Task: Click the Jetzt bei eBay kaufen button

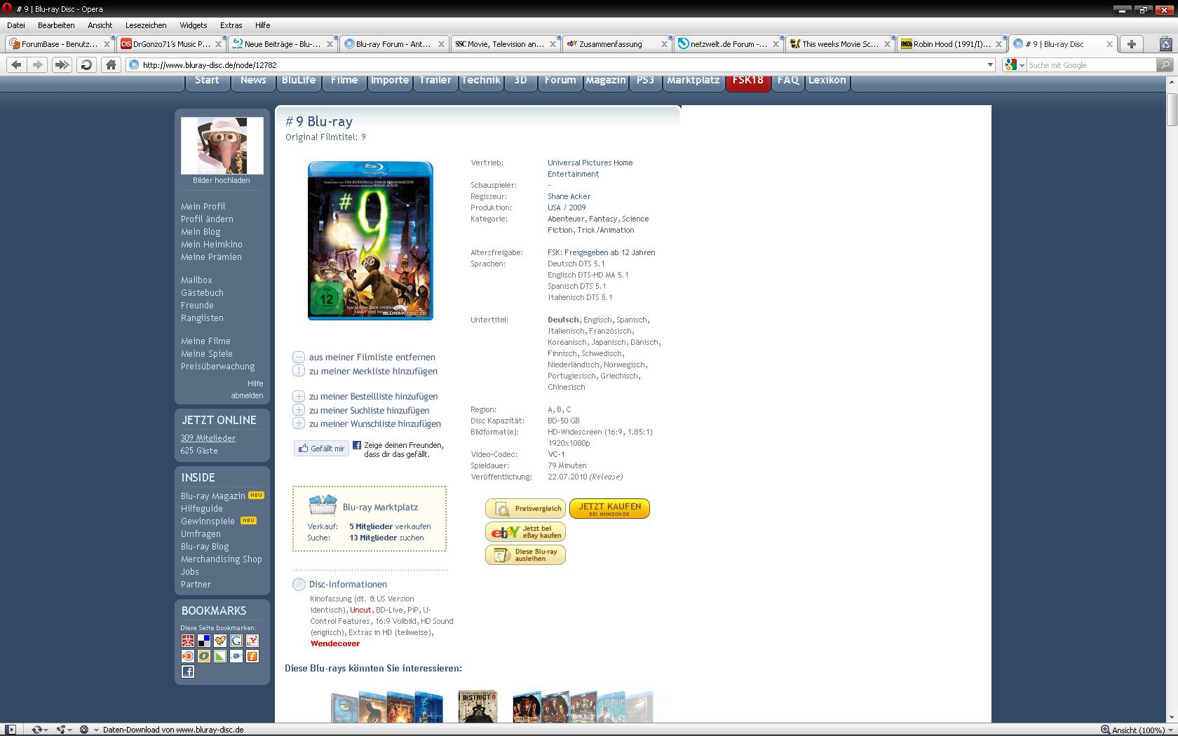Action: [525, 532]
